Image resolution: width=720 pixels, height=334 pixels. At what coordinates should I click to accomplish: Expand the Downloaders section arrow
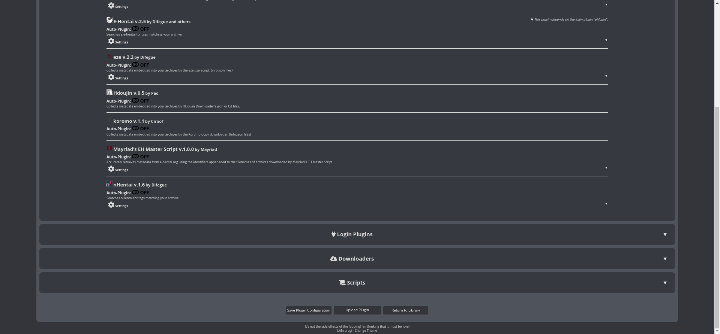point(665,259)
